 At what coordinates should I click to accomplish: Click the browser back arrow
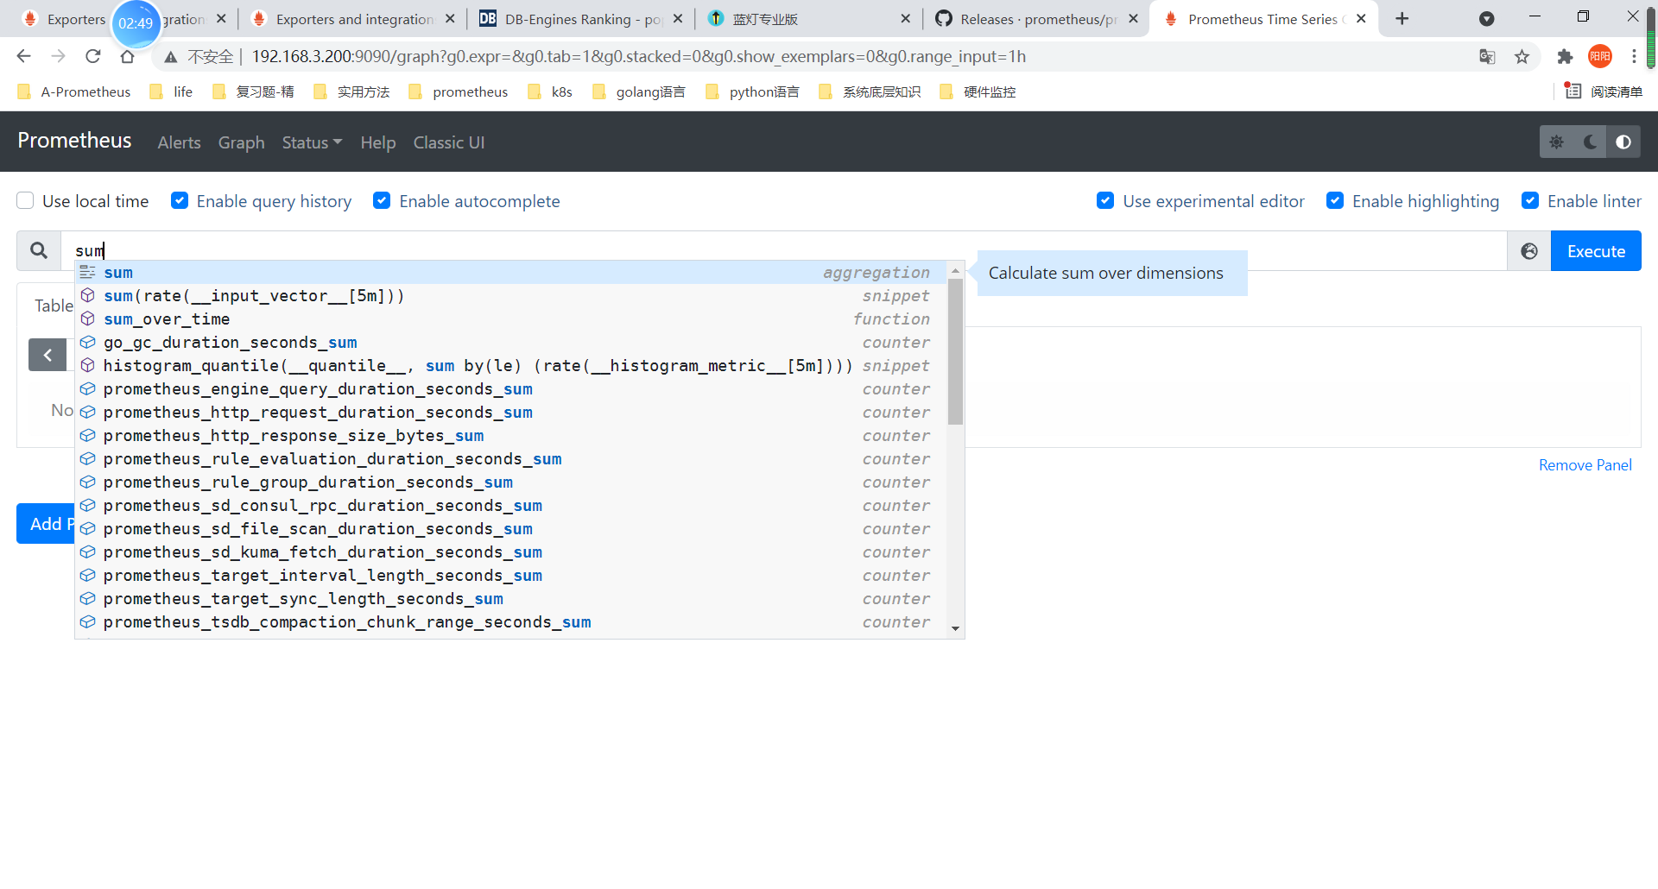23,57
